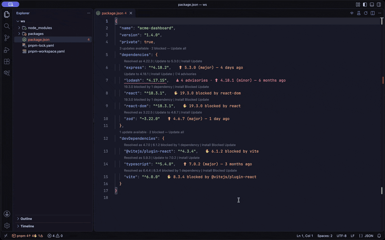Click line number 12 in gutter
The height and width of the screenshot is (240, 385).
pyautogui.click(x=106, y=138)
